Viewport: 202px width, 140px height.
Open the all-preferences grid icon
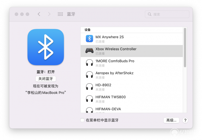pos(60,14)
